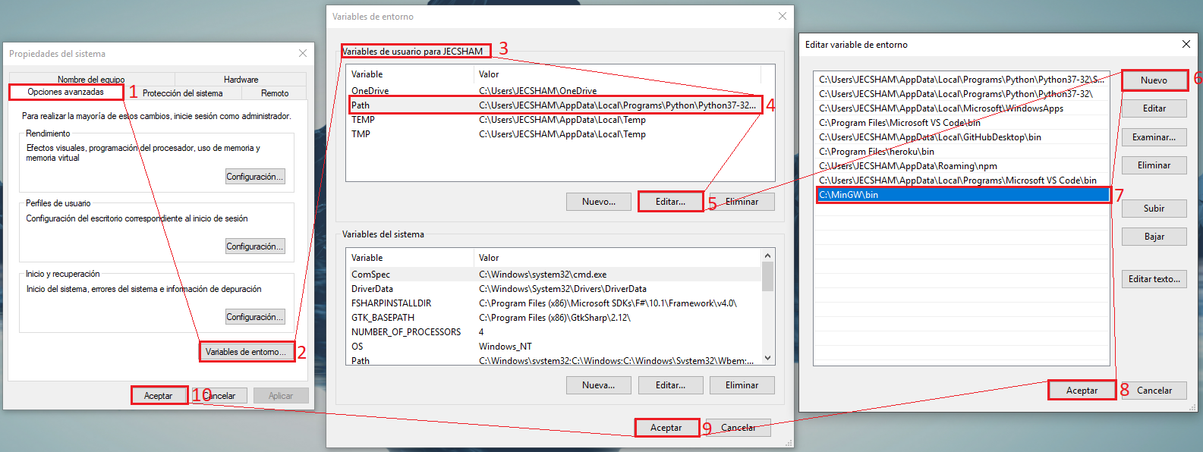The width and height of the screenshot is (1203, 452).
Task: Close the Variables de entorno window
Action: click(x=783, y=16)
